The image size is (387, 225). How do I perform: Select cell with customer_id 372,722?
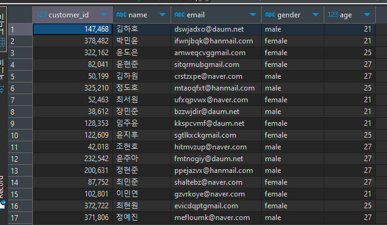click(73, 206)
